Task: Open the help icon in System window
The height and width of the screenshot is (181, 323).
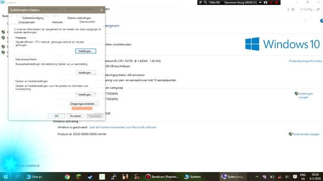Action: pyautogui.click(x=321, y=21)
